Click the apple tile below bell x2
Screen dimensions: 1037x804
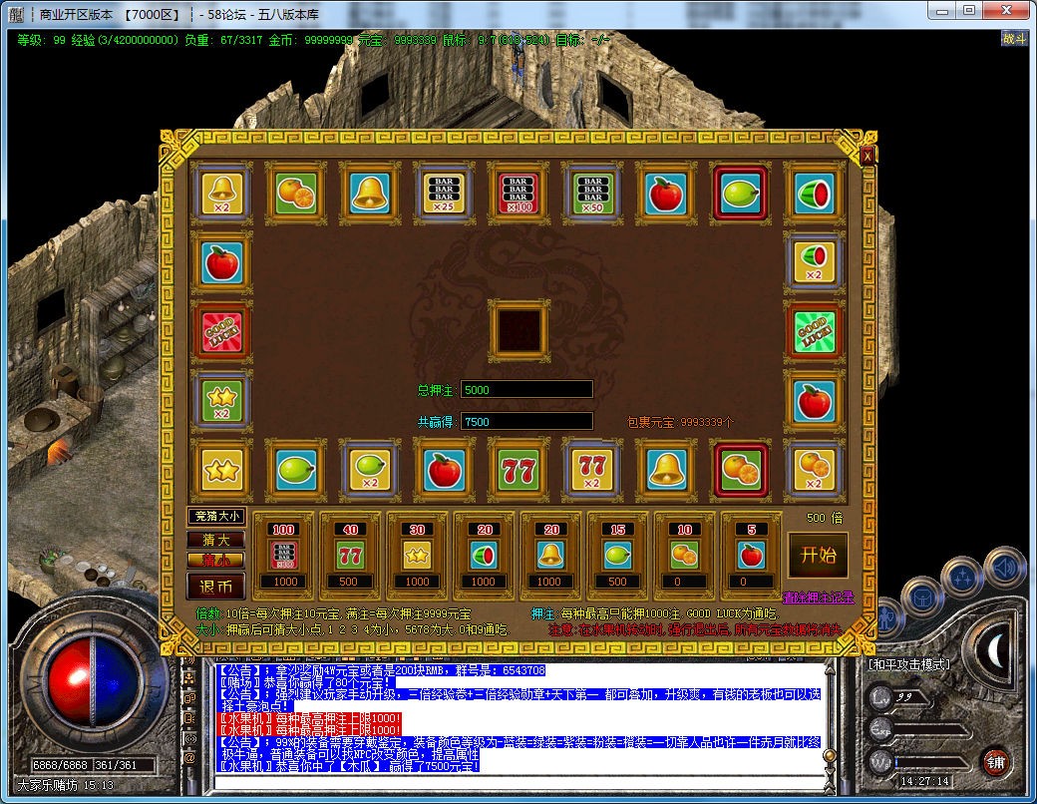coord(221,262)
